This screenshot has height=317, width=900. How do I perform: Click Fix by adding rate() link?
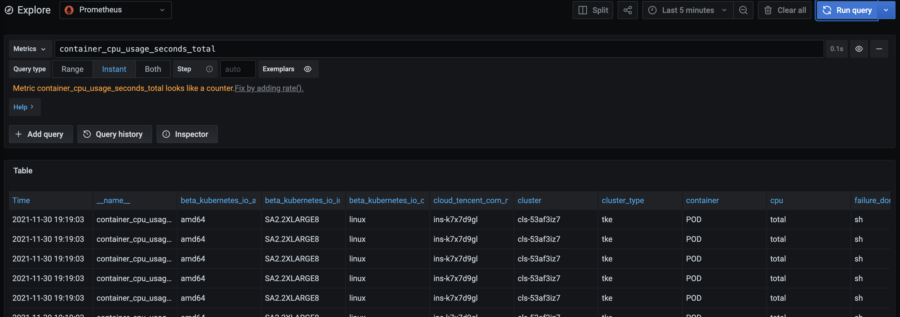click(x=269, y=88)
